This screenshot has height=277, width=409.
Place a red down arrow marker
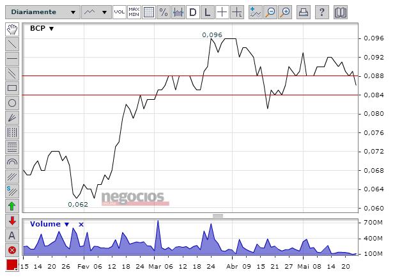(12, 221)
